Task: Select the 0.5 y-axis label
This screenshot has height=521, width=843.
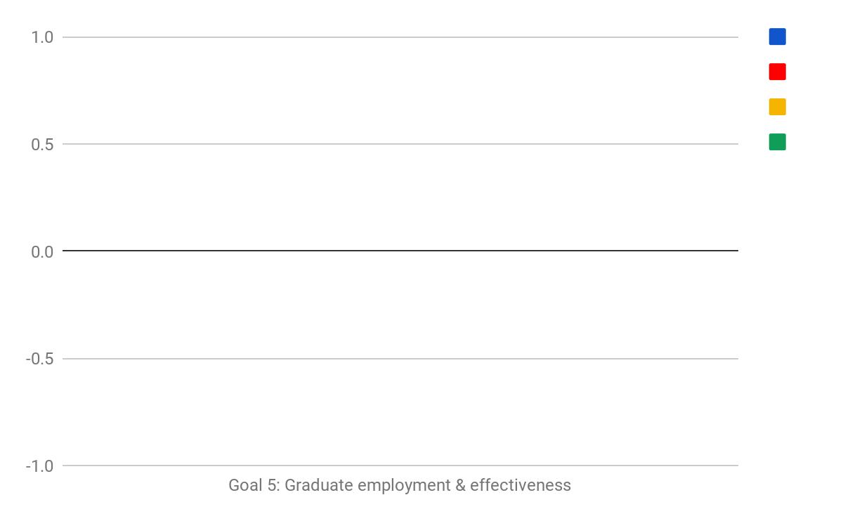Action: click(x=42, y=145)
